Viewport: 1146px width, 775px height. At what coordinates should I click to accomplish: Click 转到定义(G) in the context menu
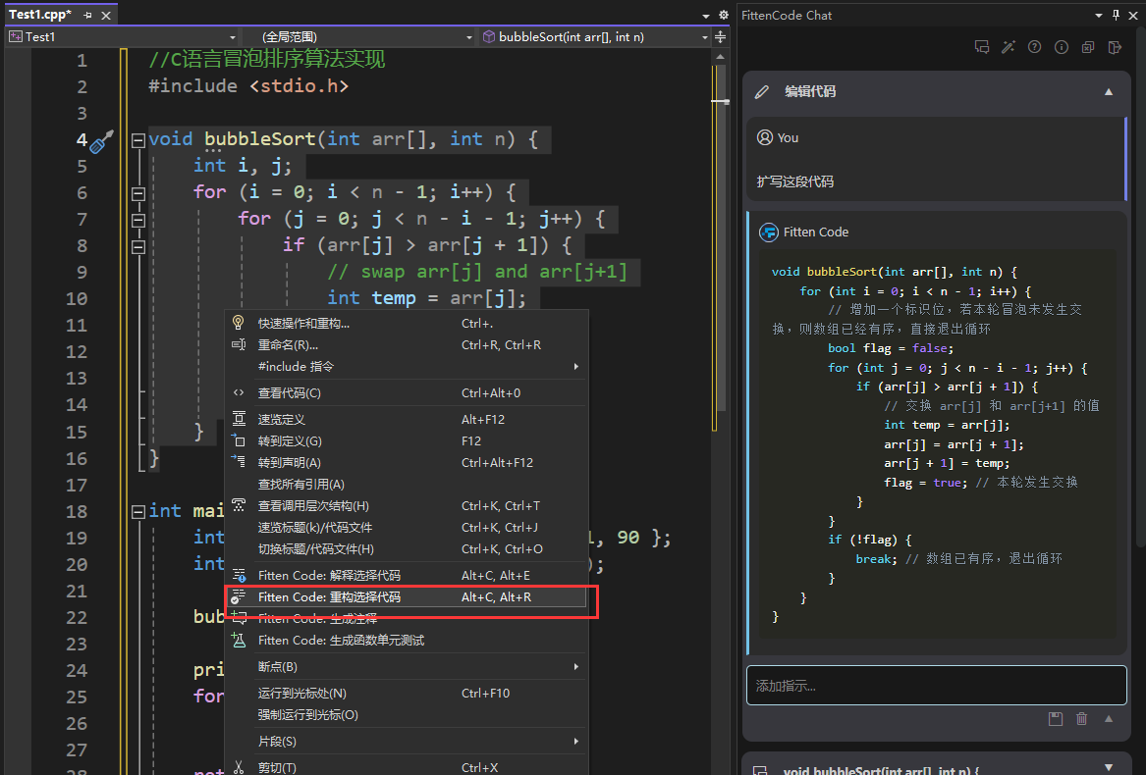(x=290, y=440)
